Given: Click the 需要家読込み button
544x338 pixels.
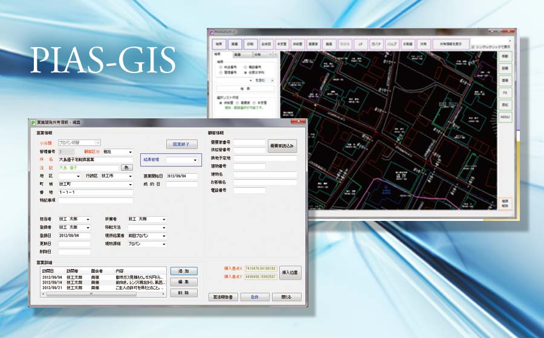Looking at the screenshot, I should [x=282, y=146].
